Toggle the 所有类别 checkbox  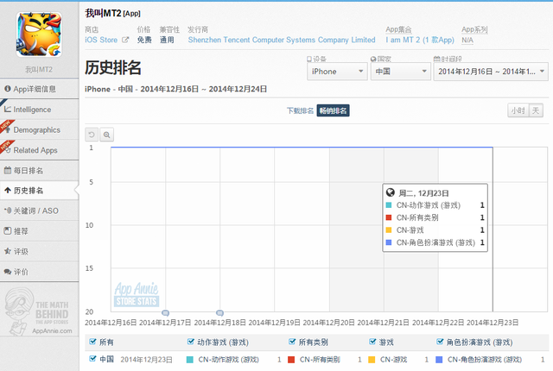(x=292, y=342)
